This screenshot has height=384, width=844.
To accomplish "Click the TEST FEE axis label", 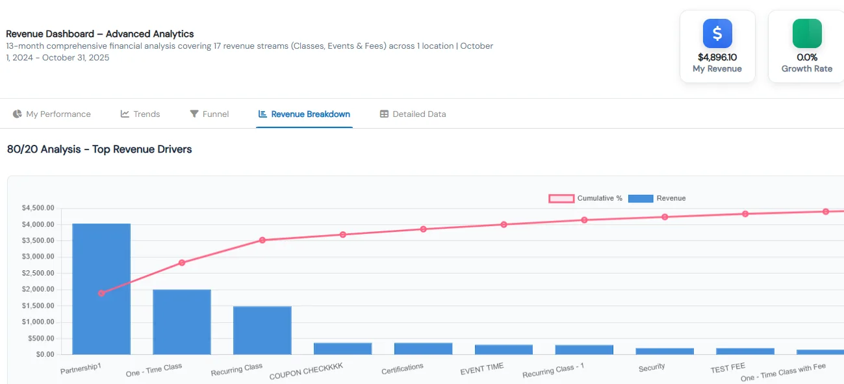I will pos(728,368).
